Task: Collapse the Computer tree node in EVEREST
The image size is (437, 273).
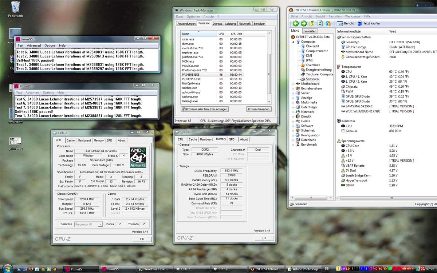Action: tap(293, 41)
